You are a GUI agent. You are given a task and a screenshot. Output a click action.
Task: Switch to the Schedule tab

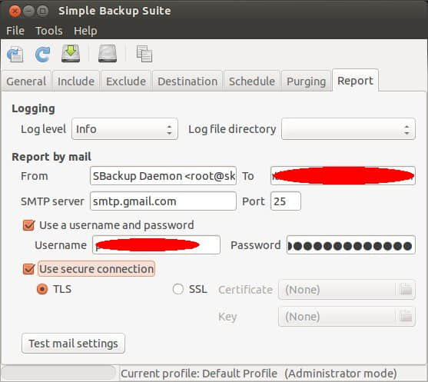click(x=252, y=81)
